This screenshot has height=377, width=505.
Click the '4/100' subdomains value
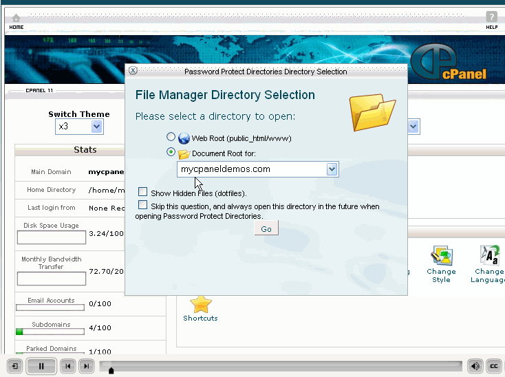[x=100, y=327]
